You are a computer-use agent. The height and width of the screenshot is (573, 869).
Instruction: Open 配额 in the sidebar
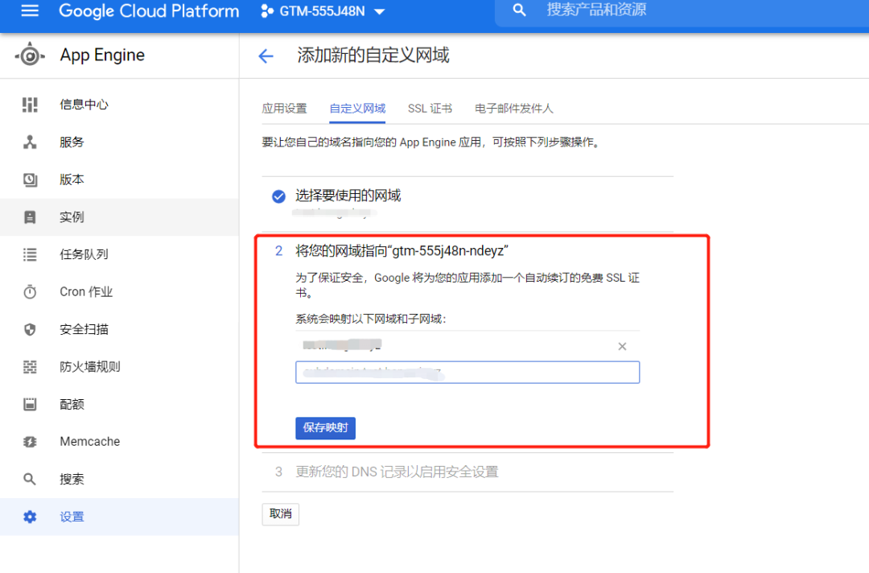(72, 404)
